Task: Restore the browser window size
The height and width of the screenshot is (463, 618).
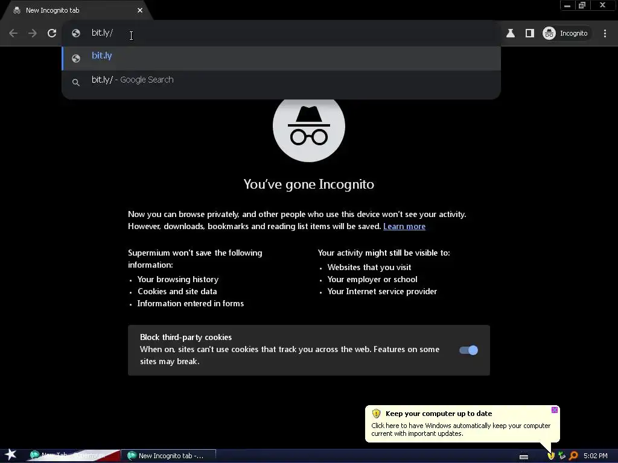Action: pos(582,5)
